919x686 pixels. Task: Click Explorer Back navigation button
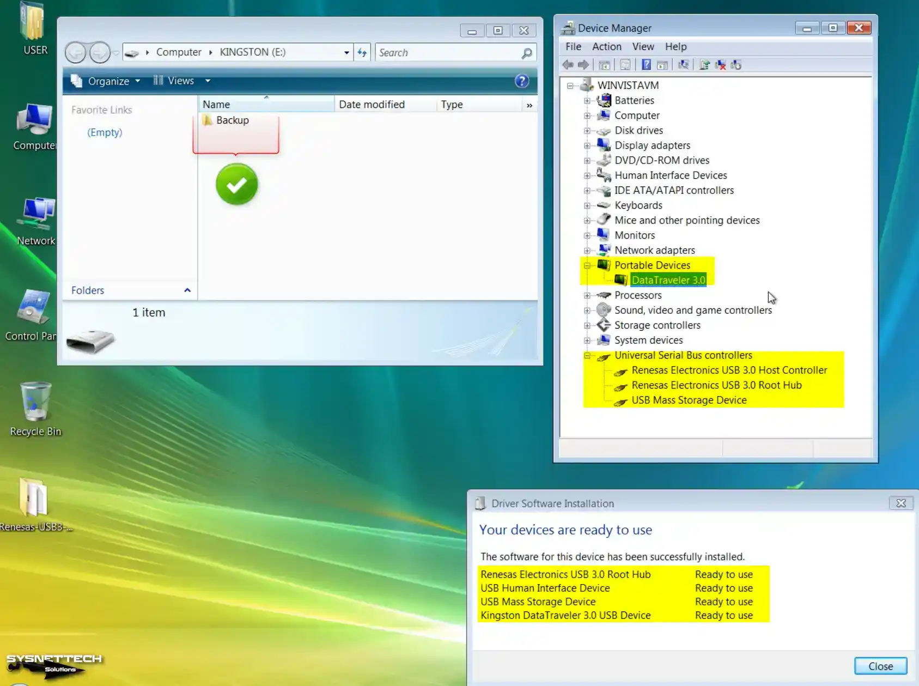tap(76, 52)
